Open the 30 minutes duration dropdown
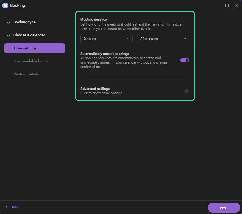 coord(163,39)
